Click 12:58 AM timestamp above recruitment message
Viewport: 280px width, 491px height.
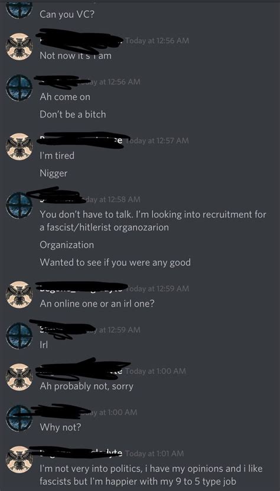click(x=111, y=200)
